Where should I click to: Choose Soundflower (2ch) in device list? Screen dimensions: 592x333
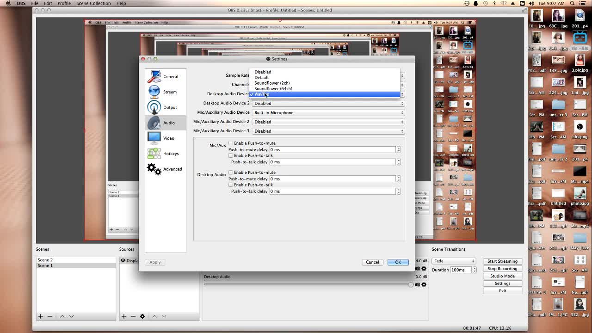325,83
